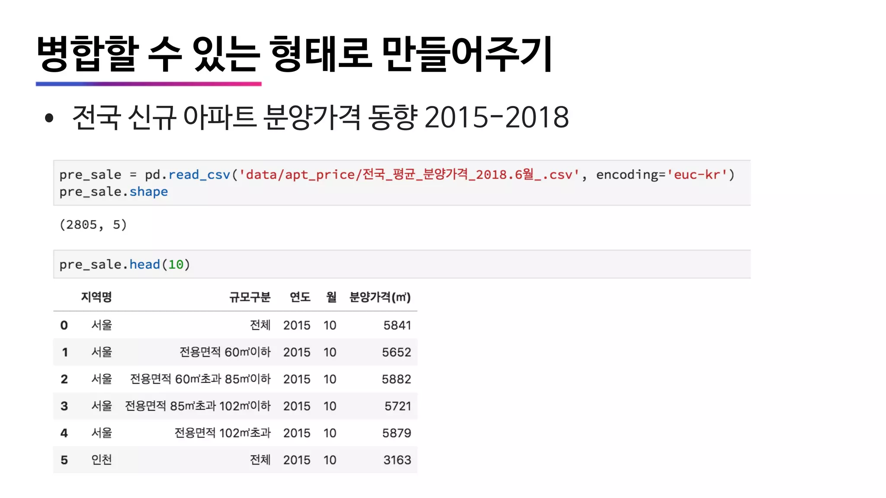Click the 전용면적 60㎡초과 85㎡이하 cell
Viewport: 886px width, 498px height.
(200, 379)
